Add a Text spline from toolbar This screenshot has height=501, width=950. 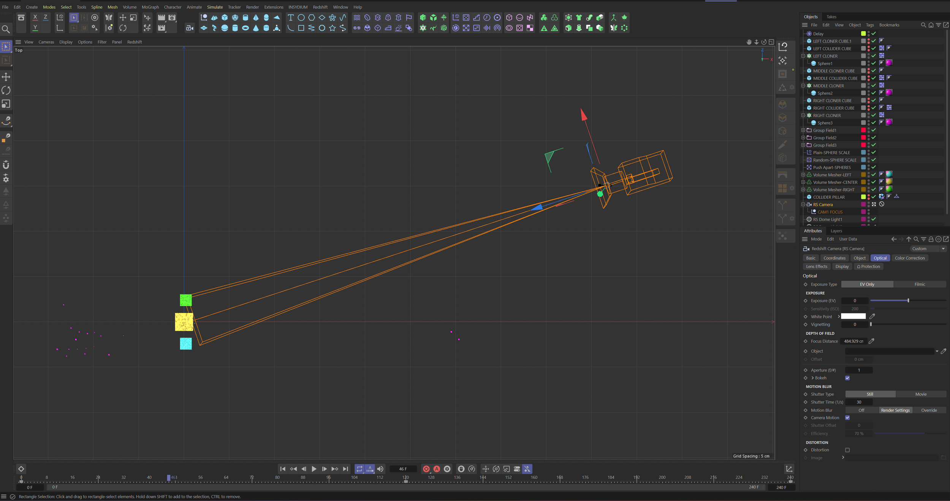click(291, 17)
